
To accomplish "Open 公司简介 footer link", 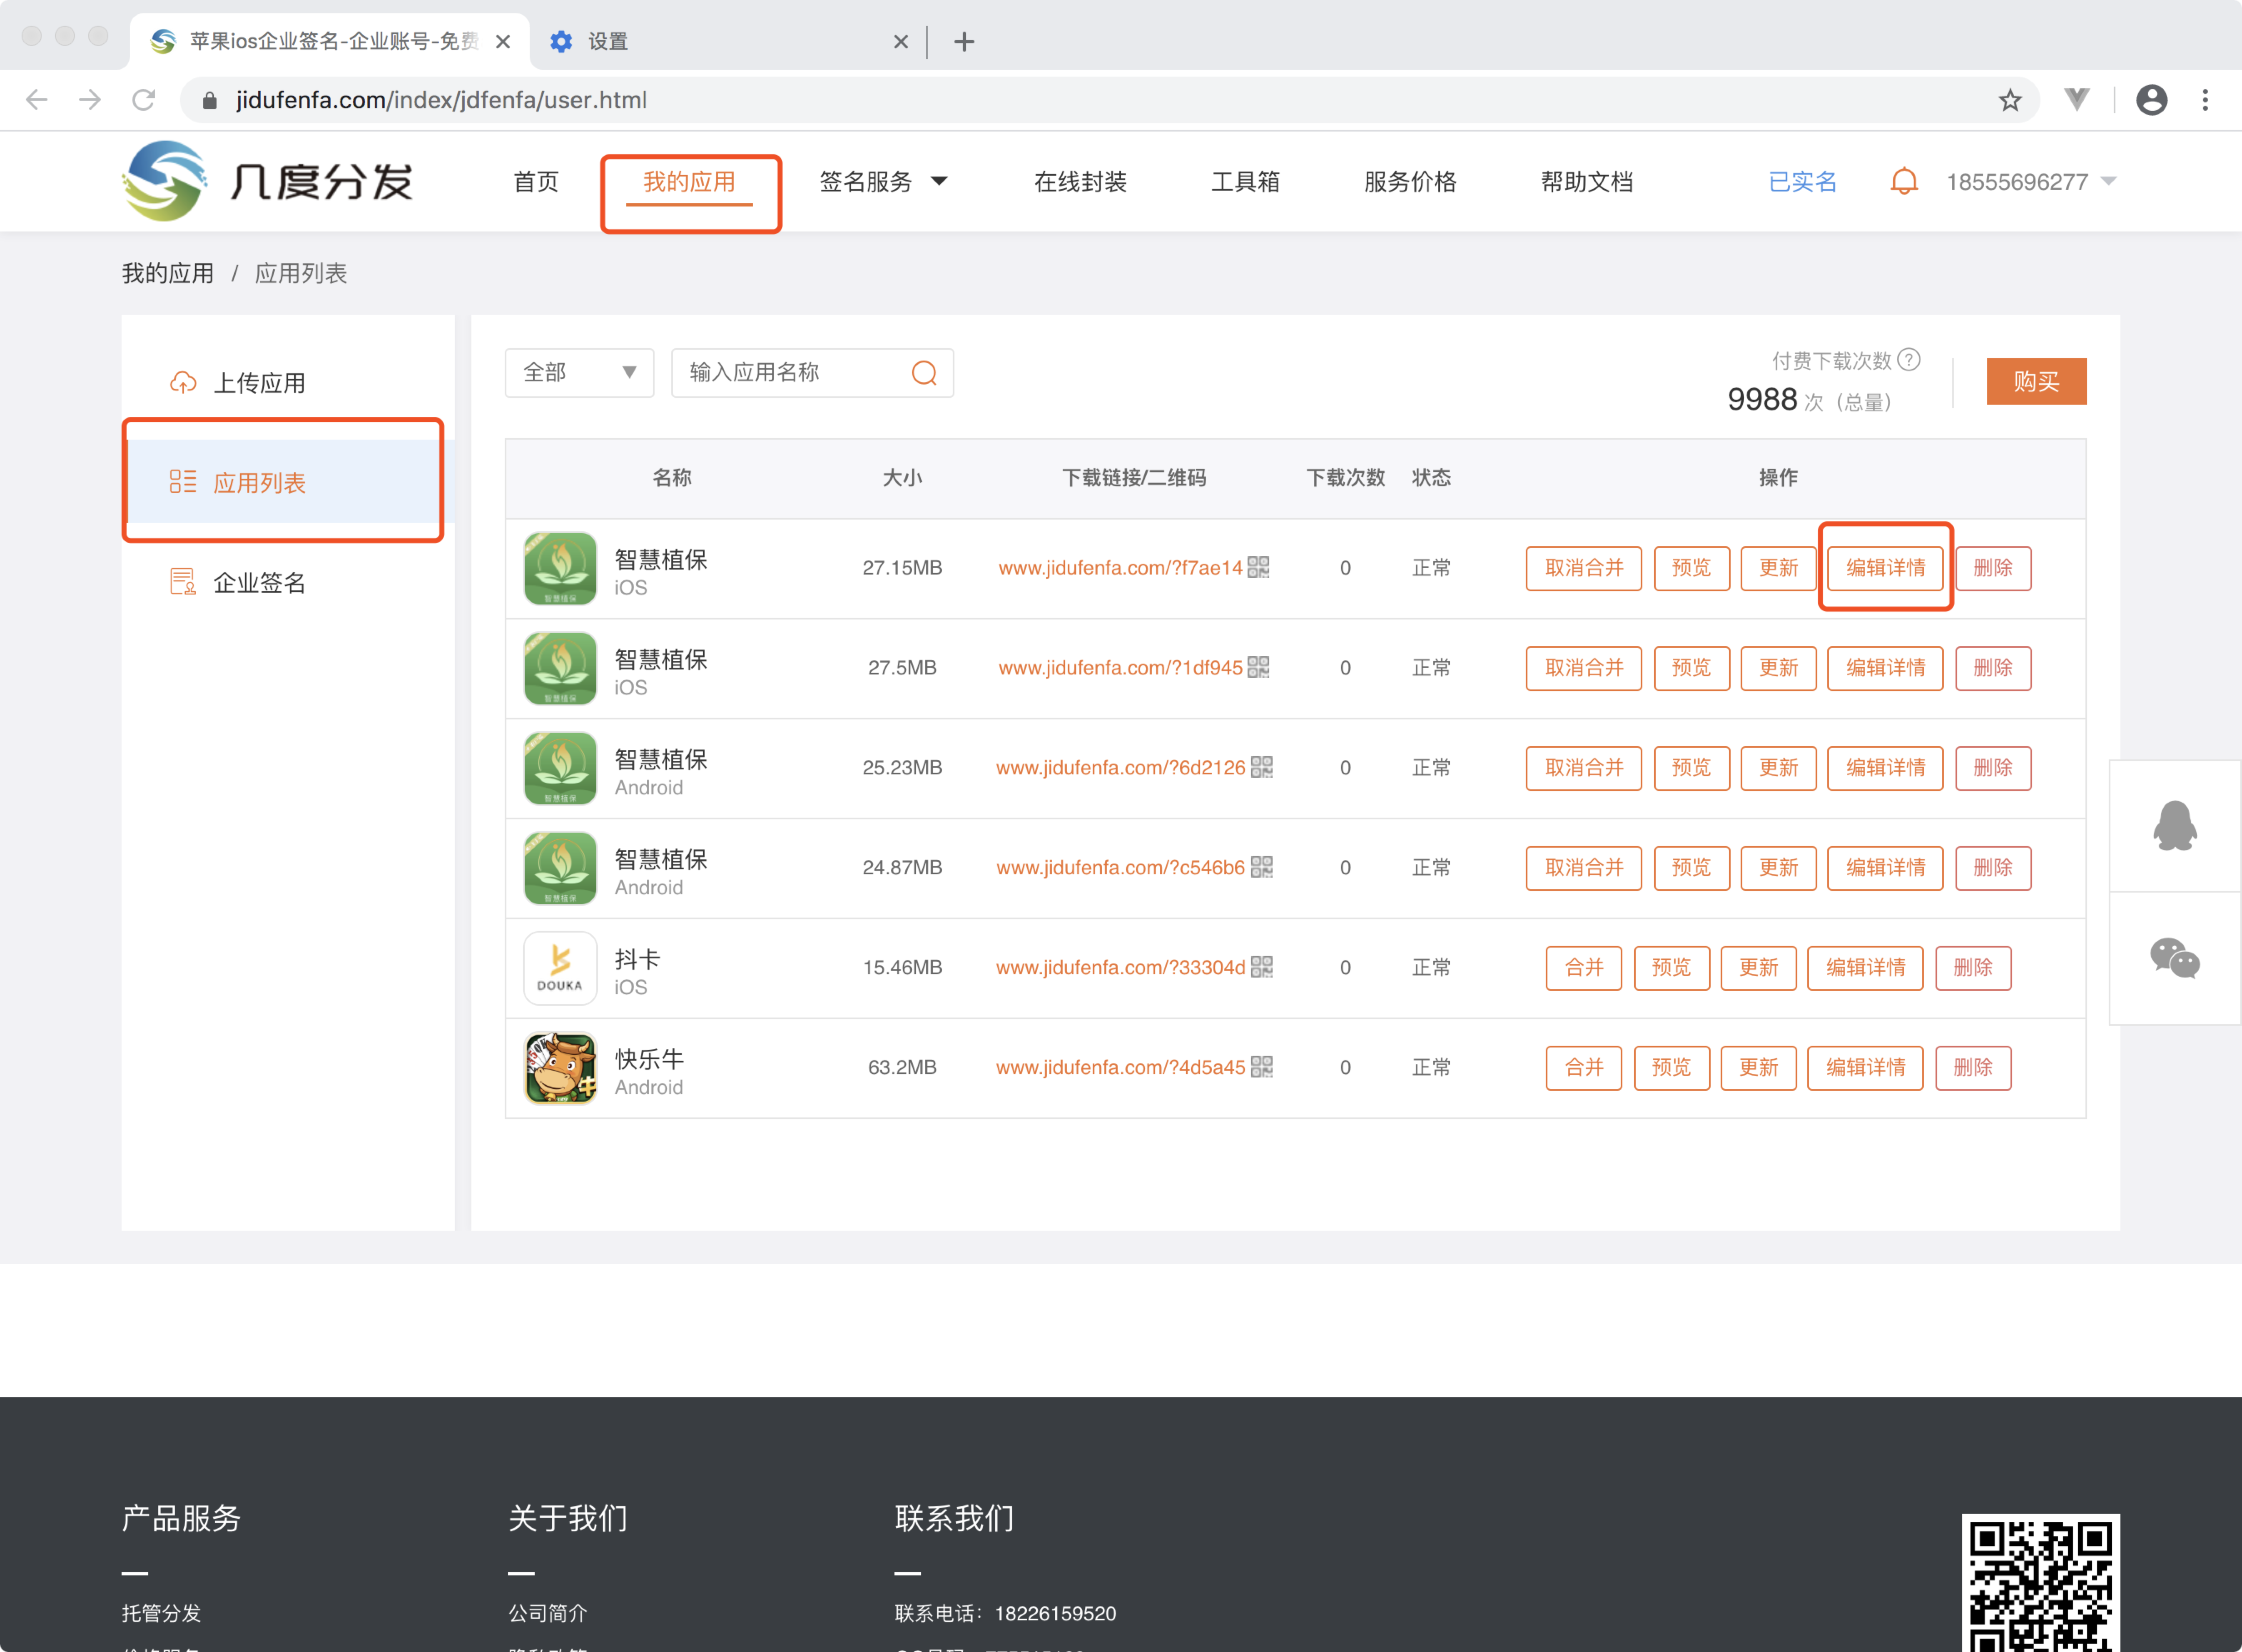I will (548, 1613).
